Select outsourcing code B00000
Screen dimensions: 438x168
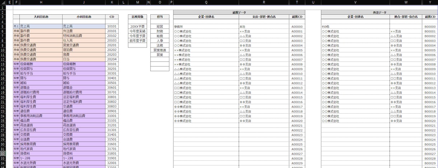[x=430, y=26]
